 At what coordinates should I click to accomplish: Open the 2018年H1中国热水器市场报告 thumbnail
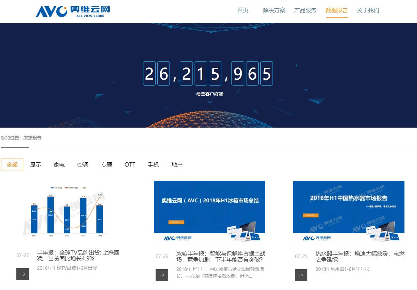pos(349,212)
